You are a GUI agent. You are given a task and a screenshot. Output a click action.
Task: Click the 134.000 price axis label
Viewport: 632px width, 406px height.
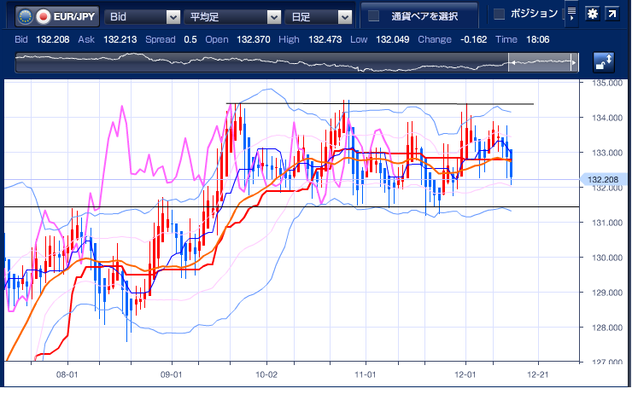[607, 118]
